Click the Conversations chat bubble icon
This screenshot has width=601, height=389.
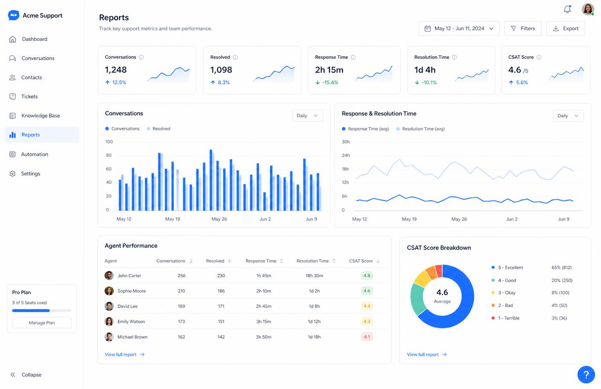coord(13,58)
